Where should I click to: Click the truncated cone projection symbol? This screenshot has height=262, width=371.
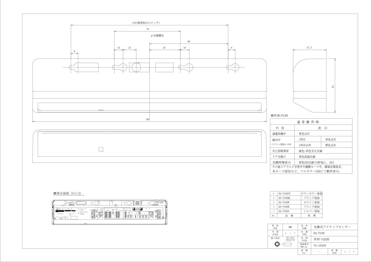click(x=287, y=244)
